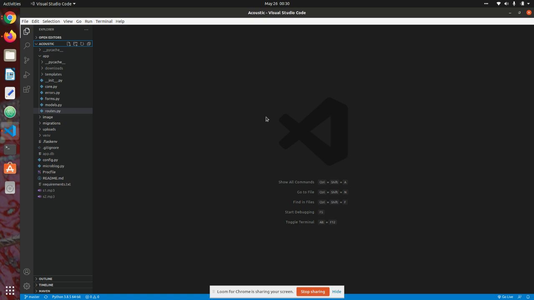
Task: Open Terminal from the dock
Action: [x=10, y=149]
